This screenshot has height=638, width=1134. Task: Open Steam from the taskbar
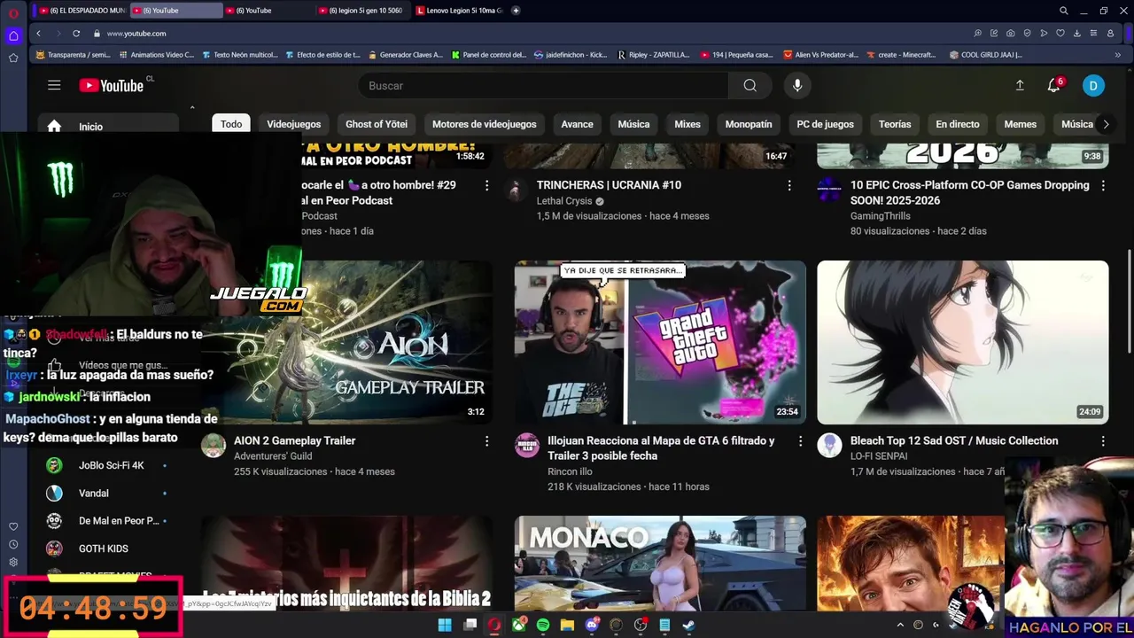click(x=688, y=625)
